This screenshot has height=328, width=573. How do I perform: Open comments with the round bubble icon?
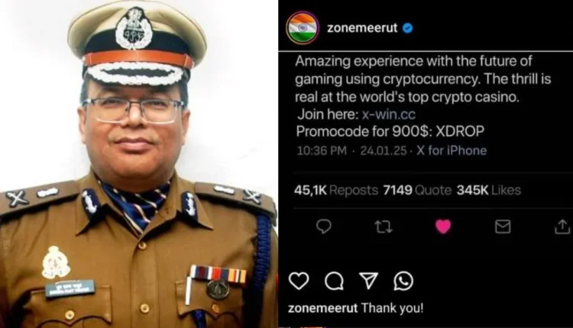(334, 281)
